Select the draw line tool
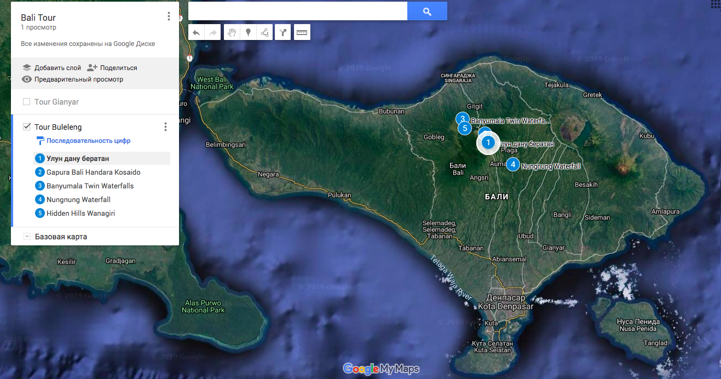 265,33
